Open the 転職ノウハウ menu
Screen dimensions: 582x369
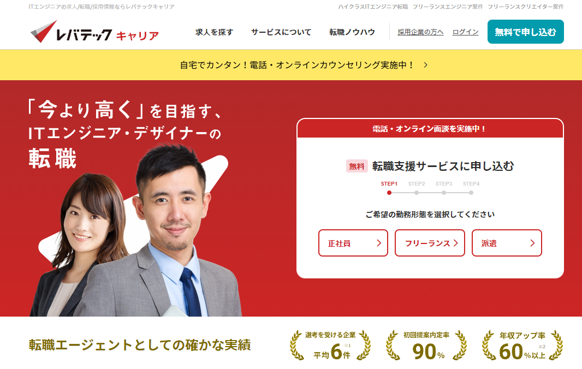[352, 33]
